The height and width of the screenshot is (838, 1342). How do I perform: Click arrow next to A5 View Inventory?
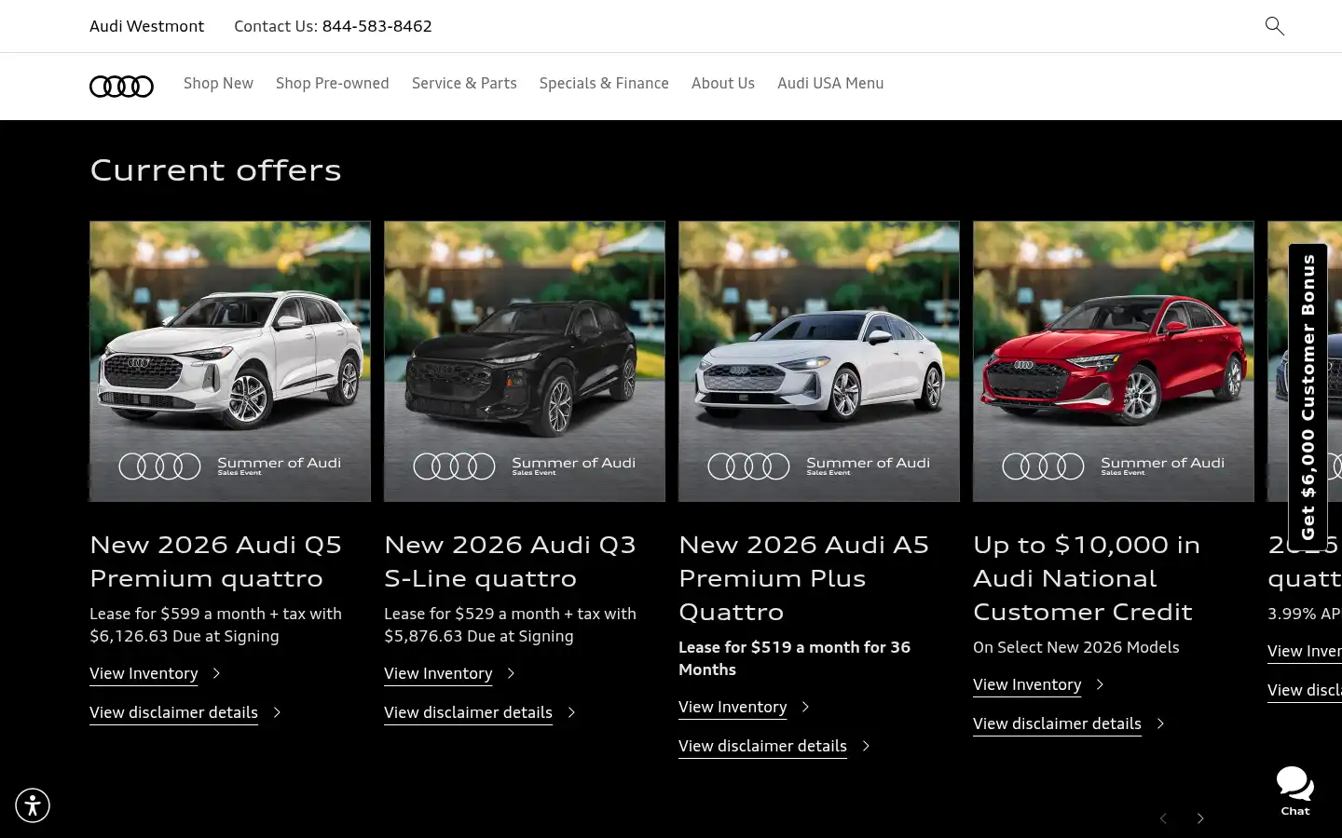pos(805,707)
